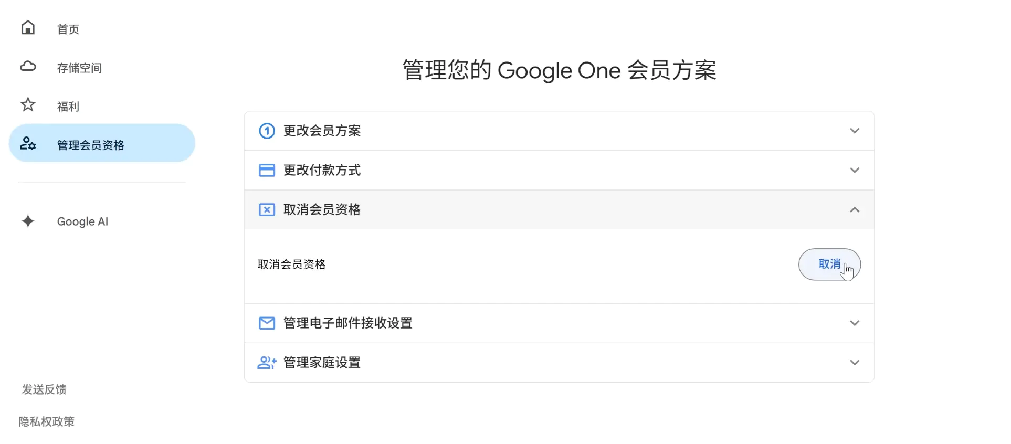The width and height of the screenshot is (1011, 444).
Task: Click the Google One plan icon
Action: (267, 131)
